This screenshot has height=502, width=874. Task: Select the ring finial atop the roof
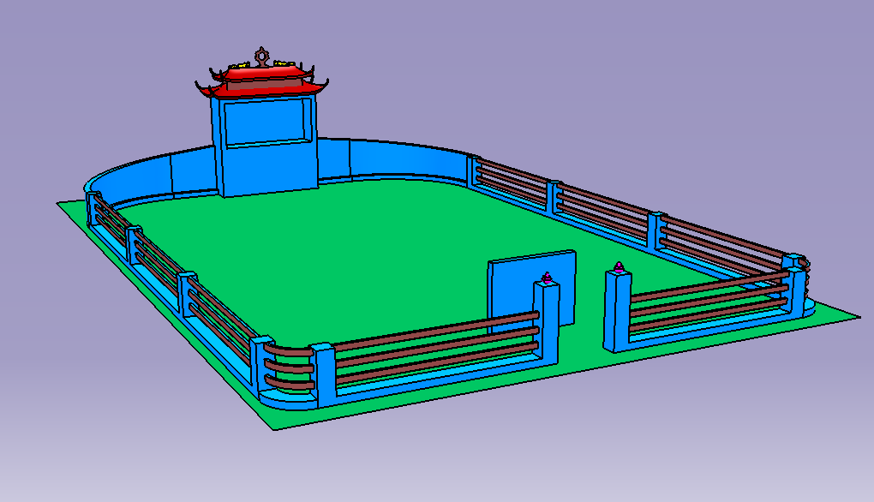point(262,57)
